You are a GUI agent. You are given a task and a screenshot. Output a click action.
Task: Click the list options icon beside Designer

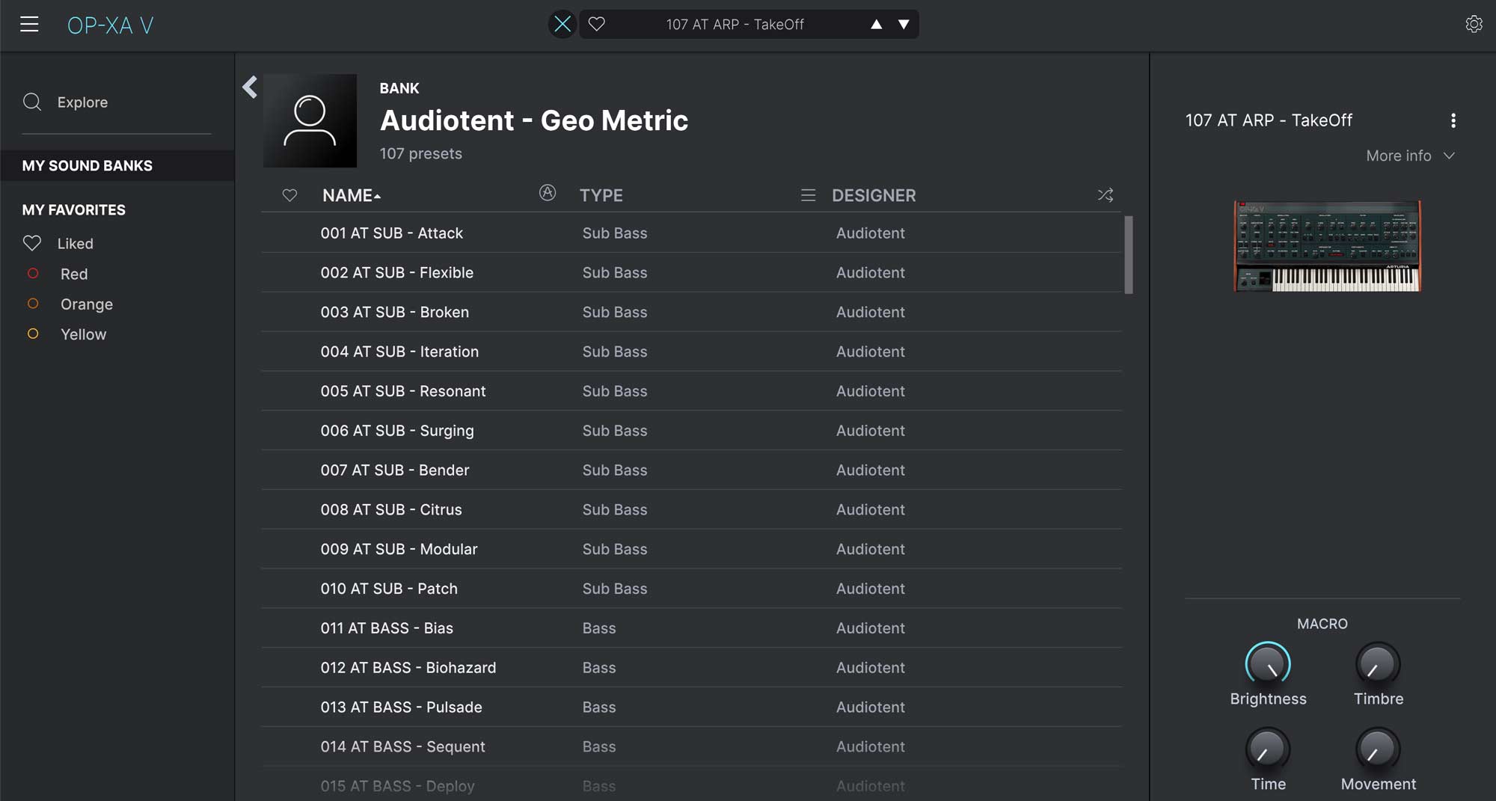pyautogui.click(x=808, y=195)
